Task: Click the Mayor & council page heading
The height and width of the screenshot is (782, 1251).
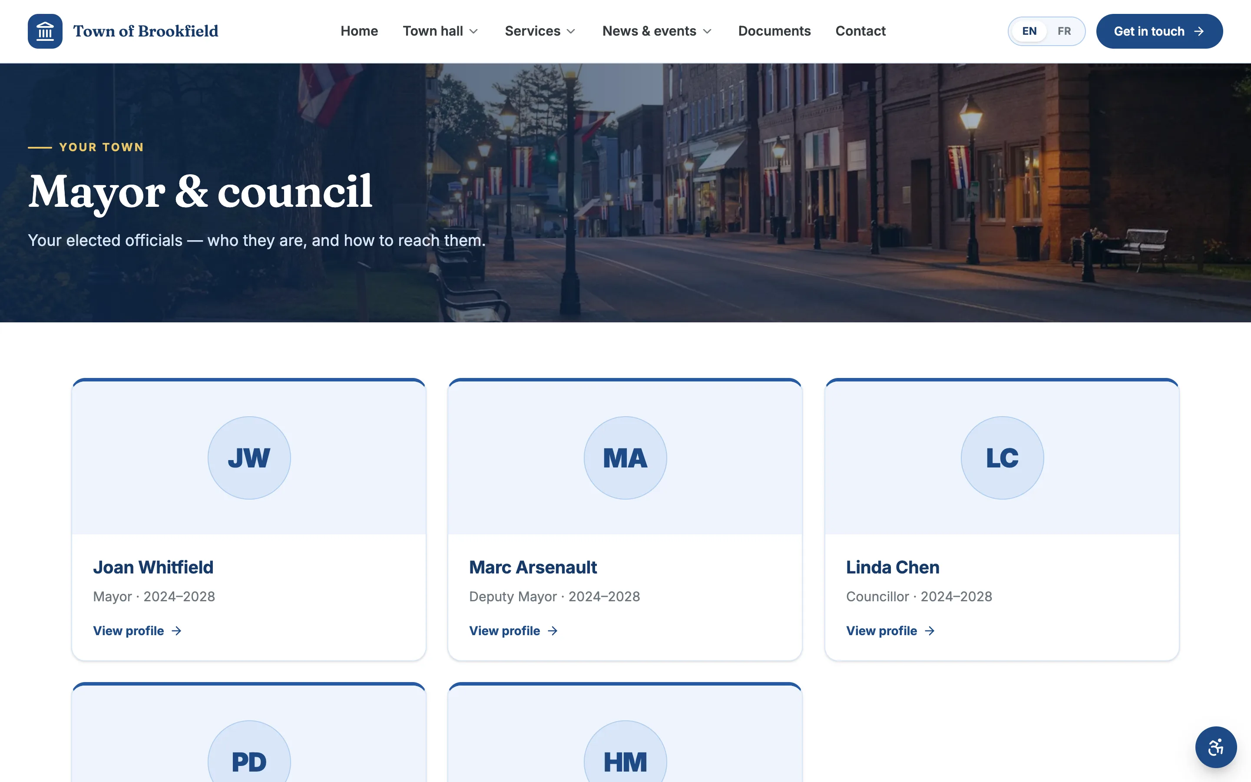Action: click(200, 192)
